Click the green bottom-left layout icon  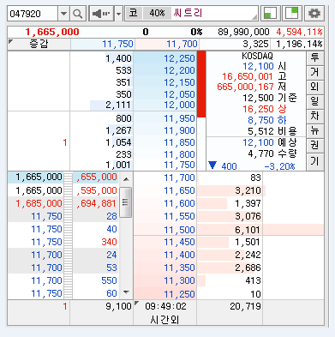pyautogui.click(x=270, y=14)
